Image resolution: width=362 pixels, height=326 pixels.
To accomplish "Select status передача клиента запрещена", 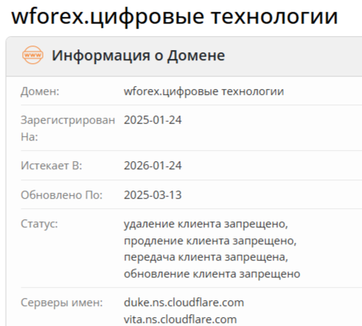I will (x=206, y=258).
